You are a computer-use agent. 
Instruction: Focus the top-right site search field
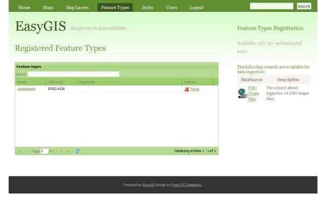[271, 6]
